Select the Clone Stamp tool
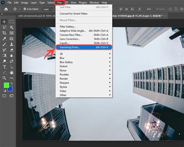The image size is (184, 147). (x=12, y=44)
